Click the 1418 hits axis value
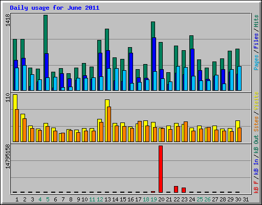 8,20
